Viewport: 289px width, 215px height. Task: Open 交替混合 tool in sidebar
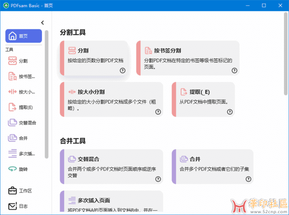[13, 123]
